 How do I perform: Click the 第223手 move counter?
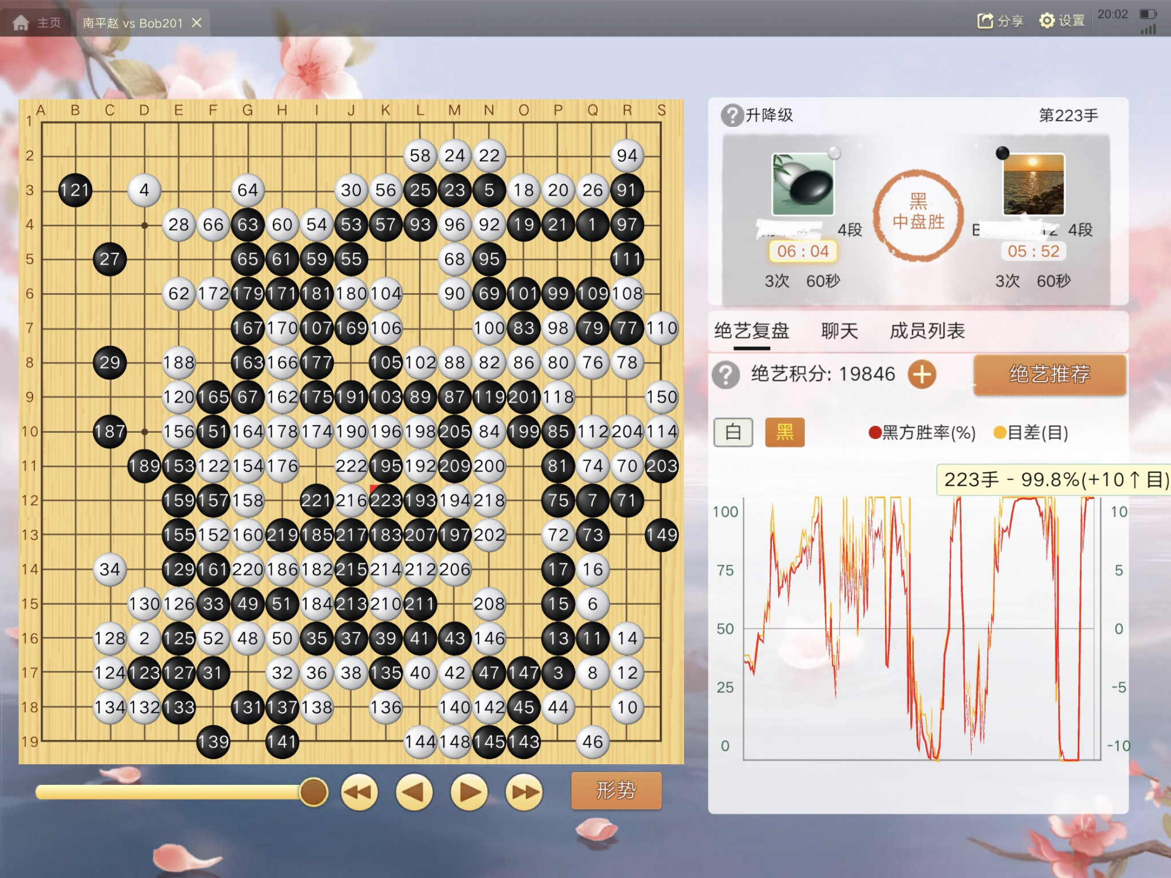pos(1069,115)
